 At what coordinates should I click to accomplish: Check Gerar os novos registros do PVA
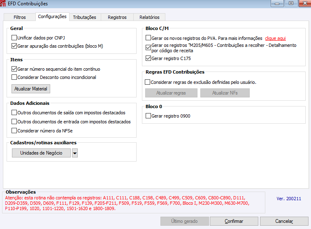[148, 38]
